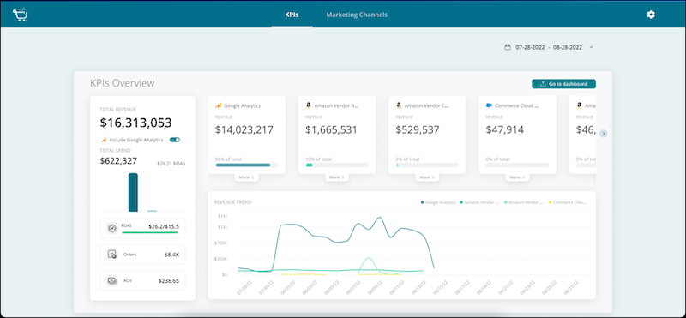Image resolution: width=686 pixels, height=318 pixels.
Task: Click the $26.21 ROAS label
Action: pyautogui.click(x=171, y=164)
